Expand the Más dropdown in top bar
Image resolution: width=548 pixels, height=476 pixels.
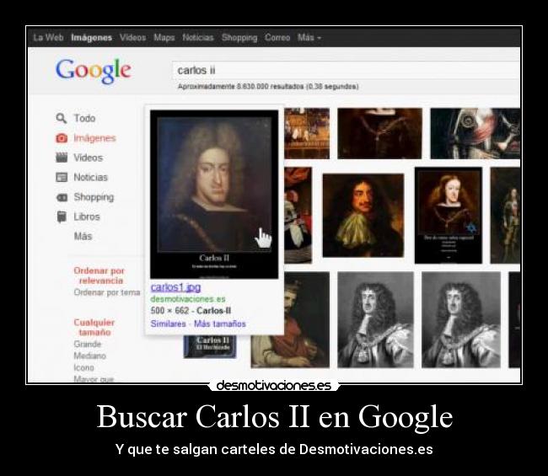tap(309, 38)
